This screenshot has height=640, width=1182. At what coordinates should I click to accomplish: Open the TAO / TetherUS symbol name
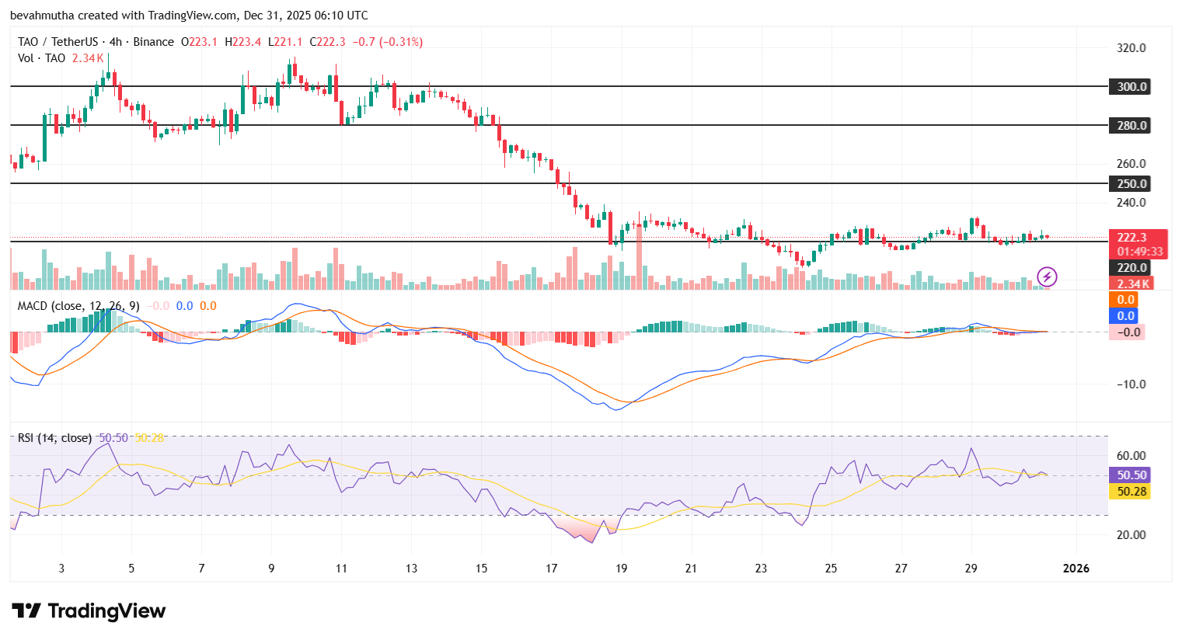(60, 42)
